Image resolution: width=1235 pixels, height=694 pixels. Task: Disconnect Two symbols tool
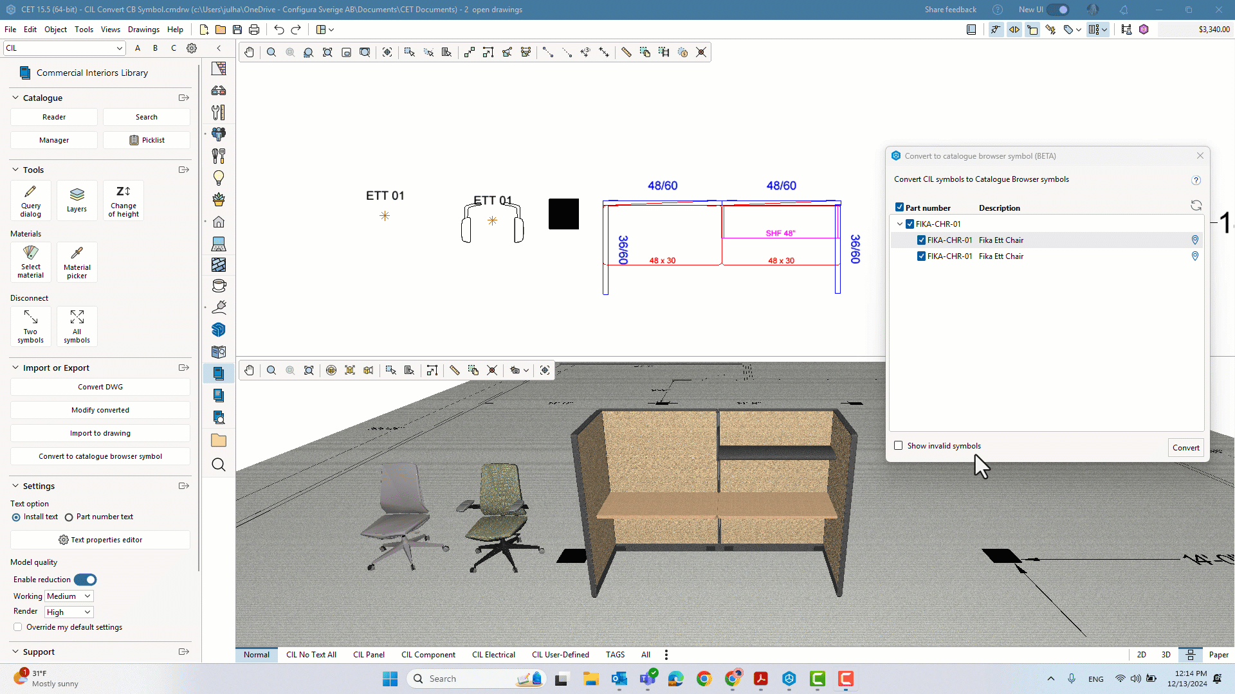coord(30,326)
